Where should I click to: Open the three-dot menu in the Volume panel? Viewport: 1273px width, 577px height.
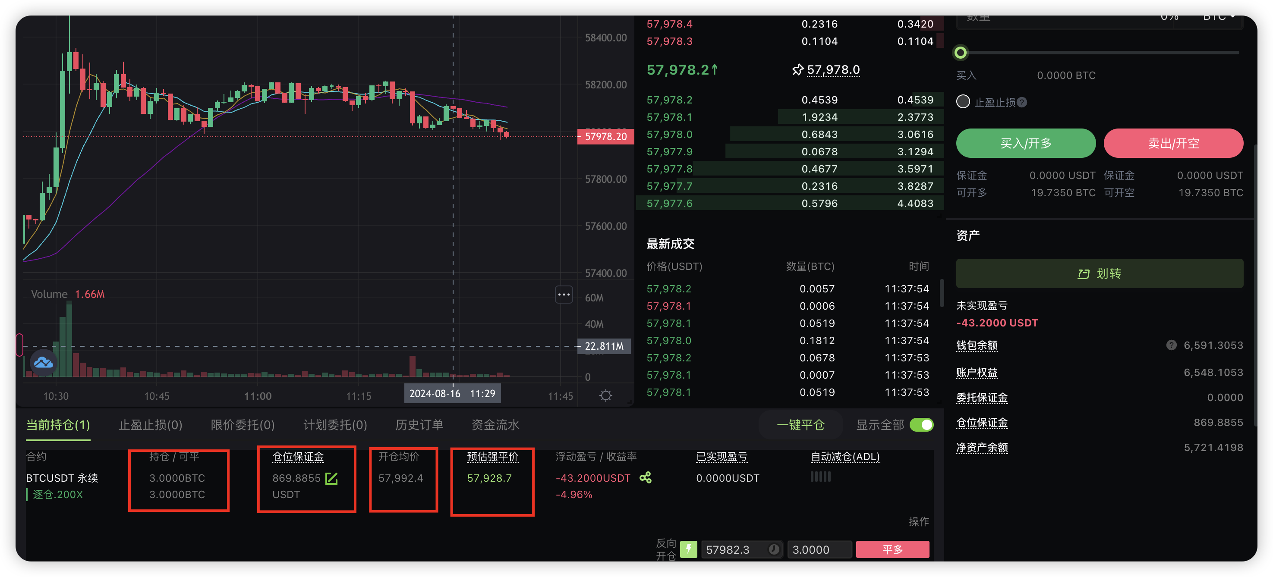(564, 295)
